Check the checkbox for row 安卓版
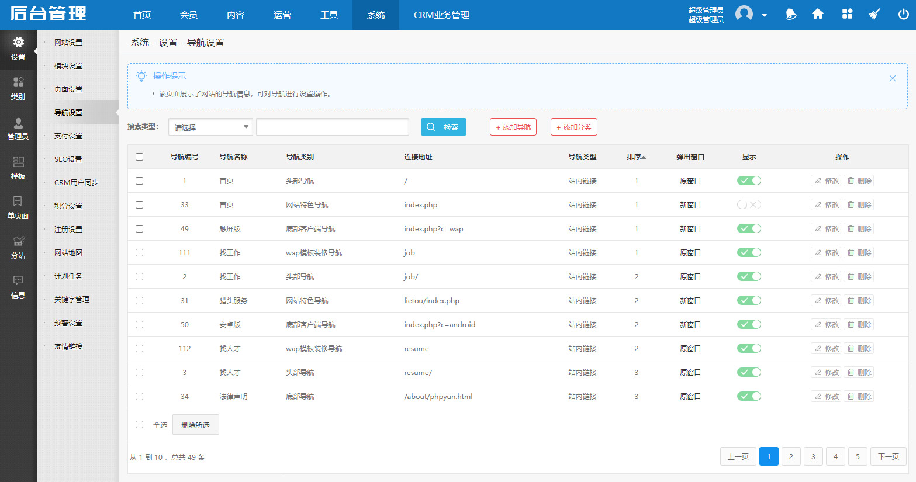Screen dimensions: 916x482 pyautogui.click(x=139, y=324)
